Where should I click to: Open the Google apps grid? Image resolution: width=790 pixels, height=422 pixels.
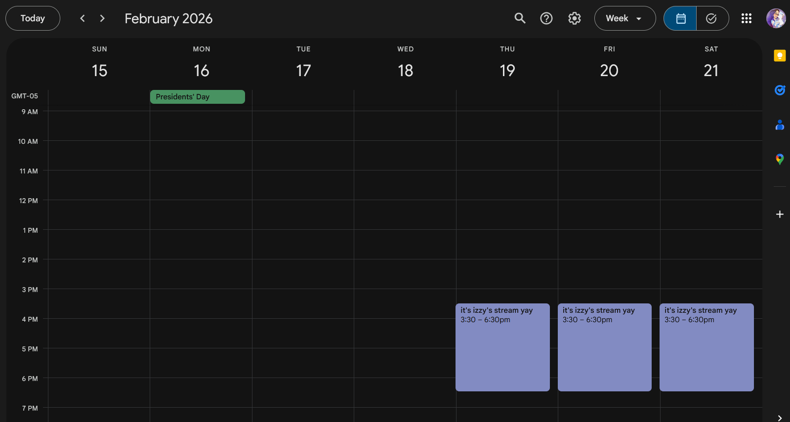[x=746, y=18]
